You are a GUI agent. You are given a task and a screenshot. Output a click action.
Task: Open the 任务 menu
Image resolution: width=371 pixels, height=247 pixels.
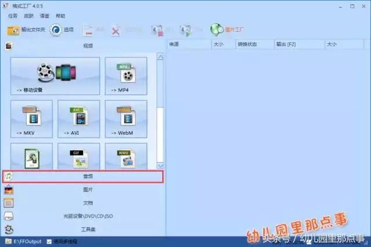click(x=13, y=16)
